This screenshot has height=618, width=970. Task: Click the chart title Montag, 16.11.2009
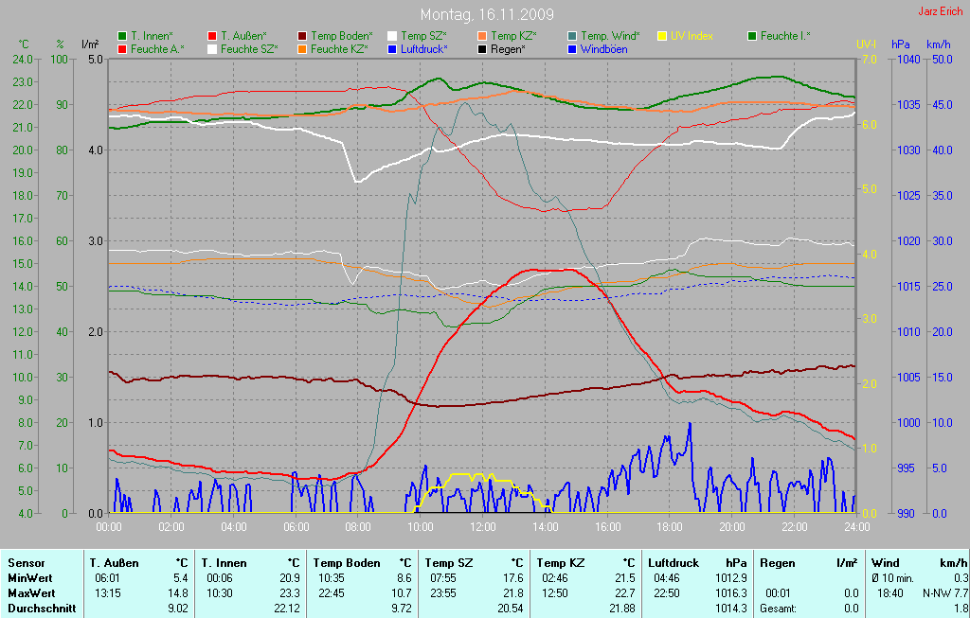[x=487, y=15]
